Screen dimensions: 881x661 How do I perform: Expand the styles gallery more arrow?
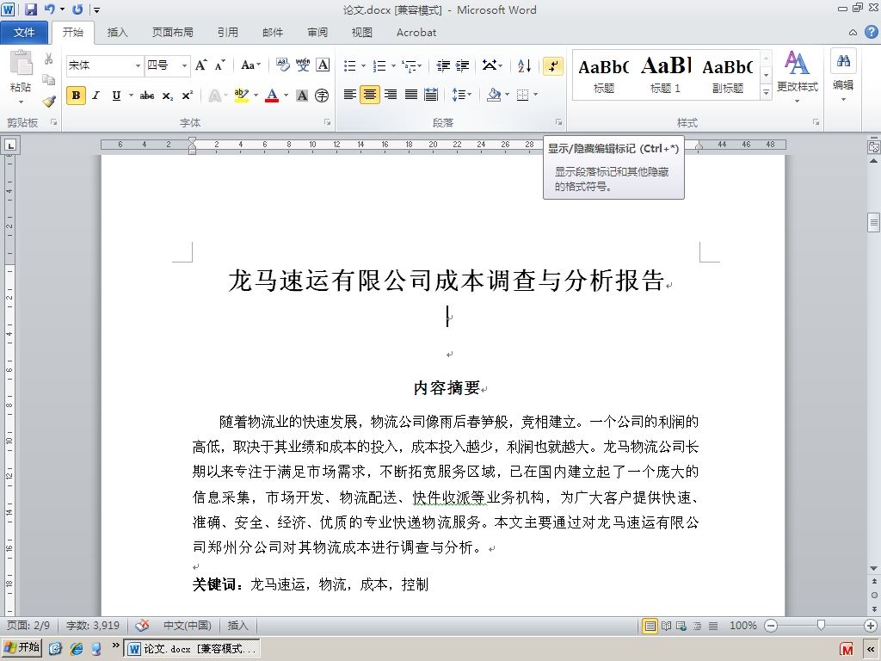coord(766,91)
